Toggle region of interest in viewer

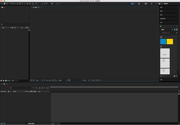coord(67,80)
